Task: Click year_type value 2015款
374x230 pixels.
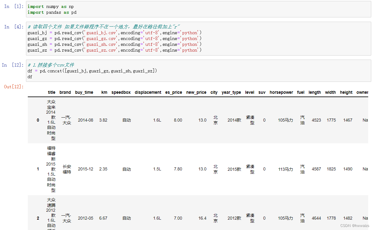Action: coord(234,169)
